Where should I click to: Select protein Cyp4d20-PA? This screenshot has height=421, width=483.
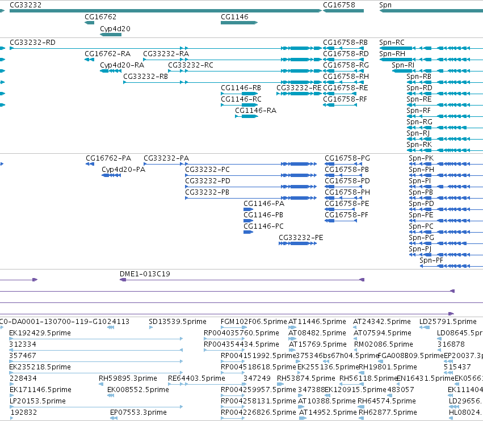124,170
